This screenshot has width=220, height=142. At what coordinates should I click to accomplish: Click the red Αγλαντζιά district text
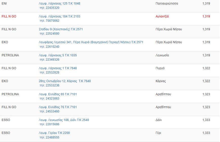[x=162, y=16]
